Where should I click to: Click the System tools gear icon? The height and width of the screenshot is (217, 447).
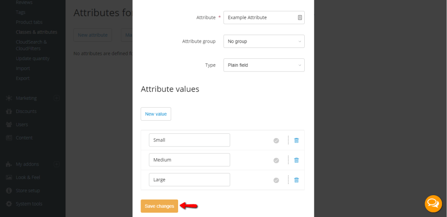pos(9,203)
